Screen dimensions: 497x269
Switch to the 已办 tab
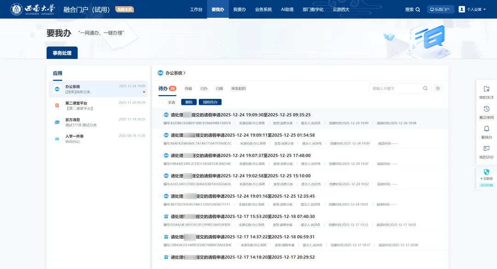[203, 88]
